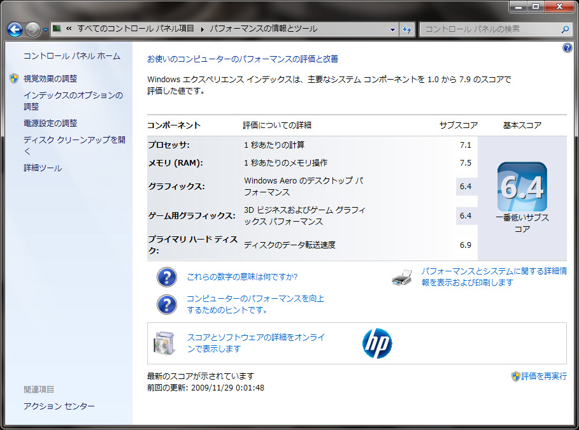Viewport: 579px width, 430px height.
Task: Click the shield icon beside 視覚効果の調整
Action: pos(14,78)
